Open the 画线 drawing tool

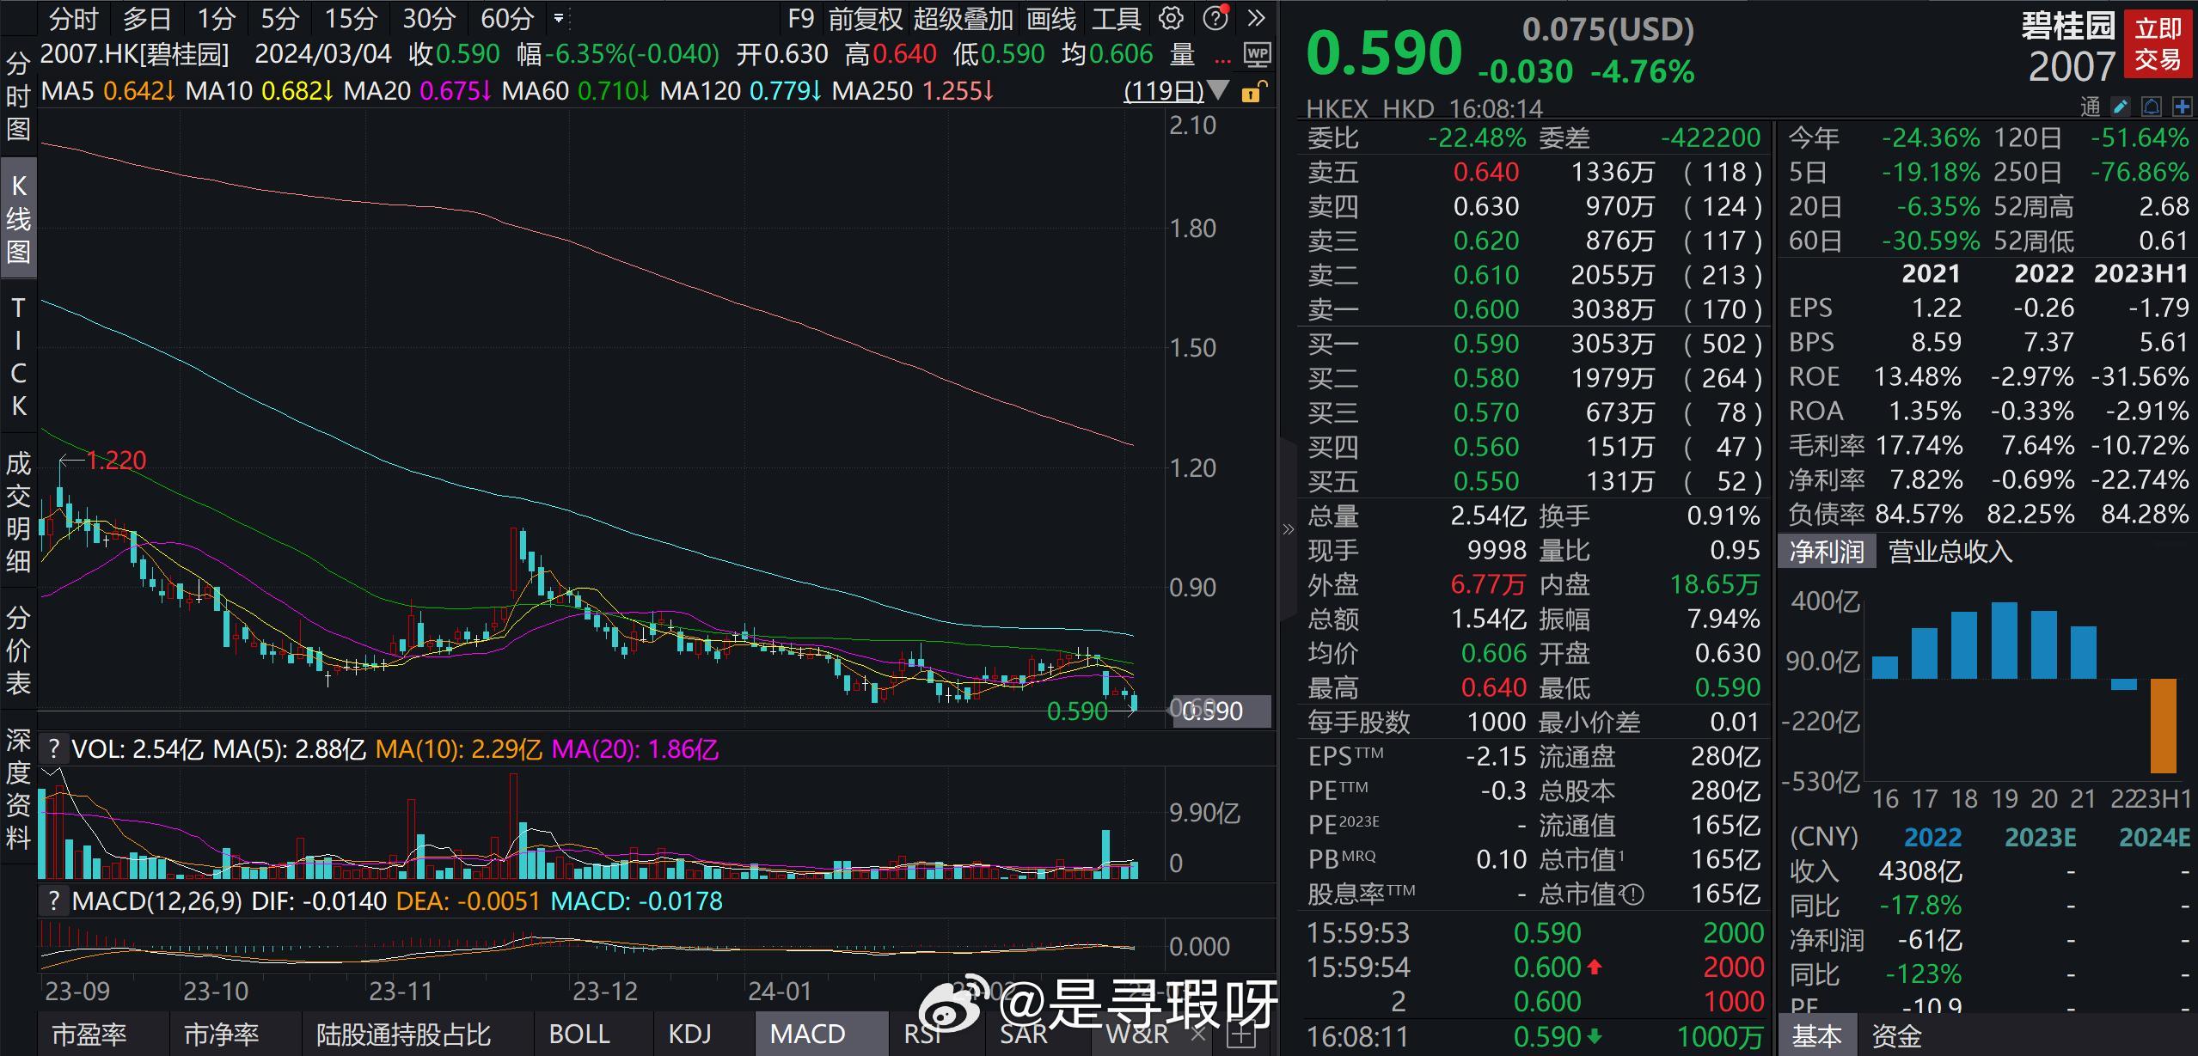(1050, 18)
